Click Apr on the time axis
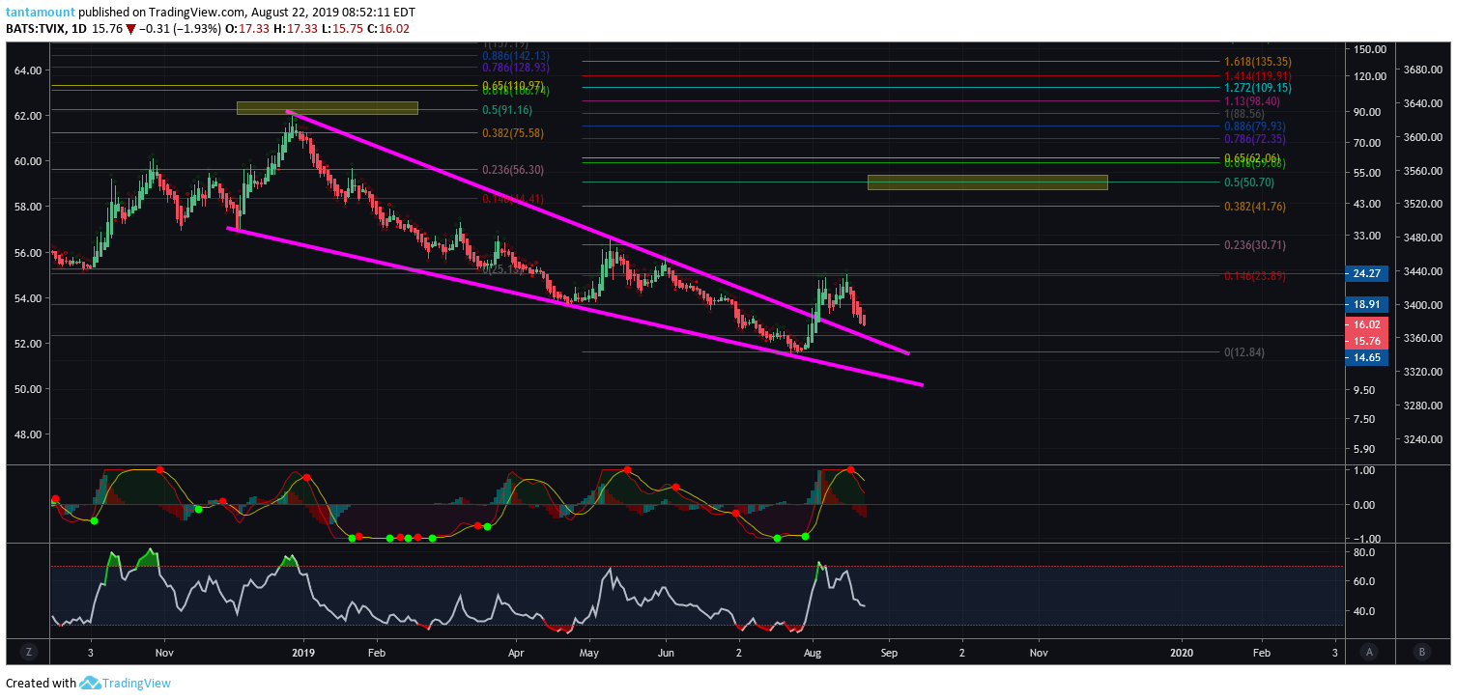 tap(515, 652)
